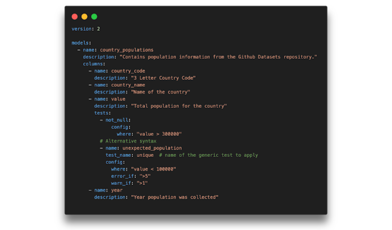Viewport: 392px width, 230px height.
Task: Click the error_if ">5" value
Action: 145,176
